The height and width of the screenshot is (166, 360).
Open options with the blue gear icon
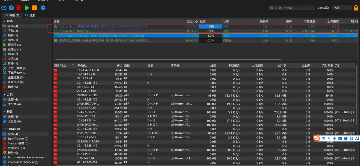click(43, 8)
